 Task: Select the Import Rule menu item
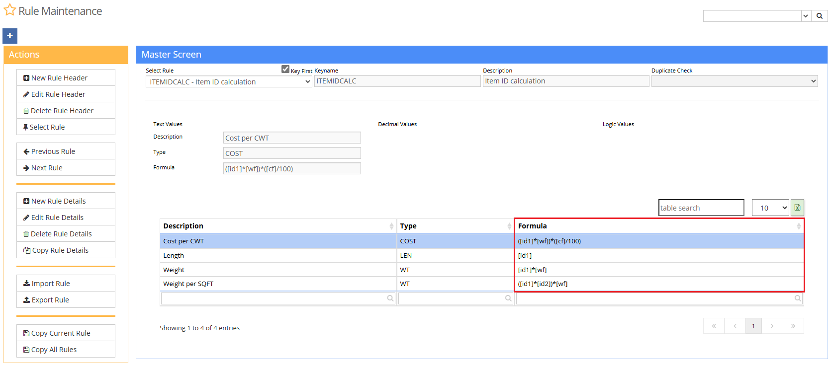click(x=66, y=284)
